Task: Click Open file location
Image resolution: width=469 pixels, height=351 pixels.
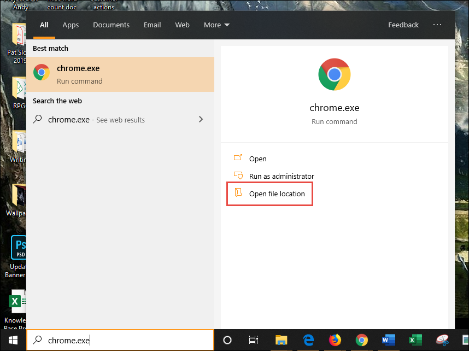Action: click(277, 194)
